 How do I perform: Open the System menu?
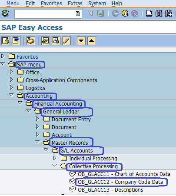(97, 3)
